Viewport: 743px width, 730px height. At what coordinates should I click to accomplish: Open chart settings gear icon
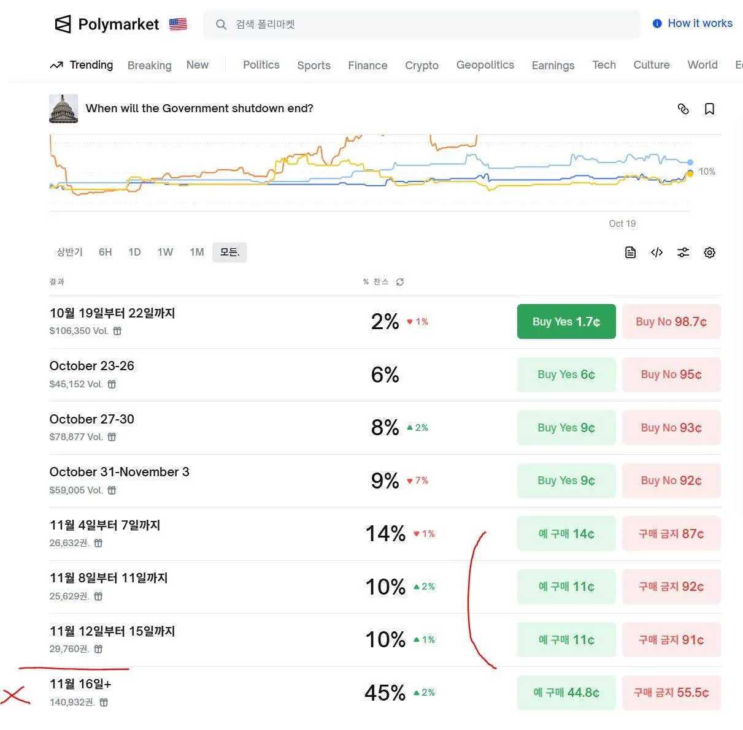coord(710,253)
